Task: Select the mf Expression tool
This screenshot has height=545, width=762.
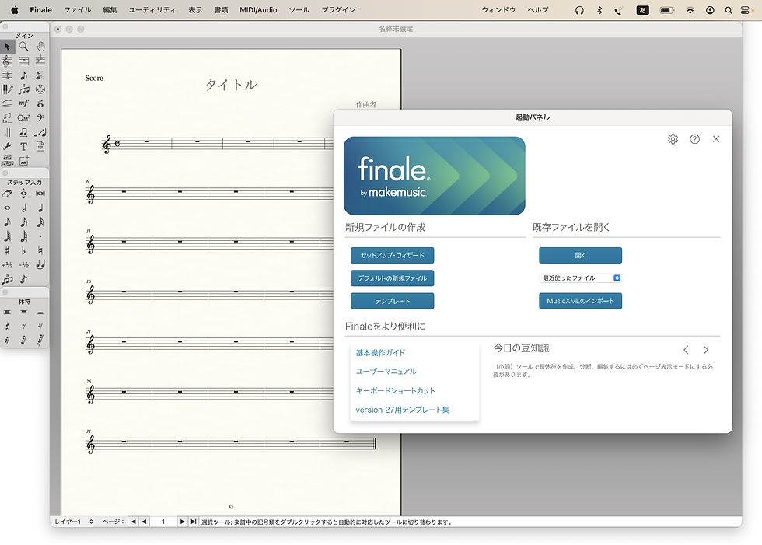Action: [24, 103]
